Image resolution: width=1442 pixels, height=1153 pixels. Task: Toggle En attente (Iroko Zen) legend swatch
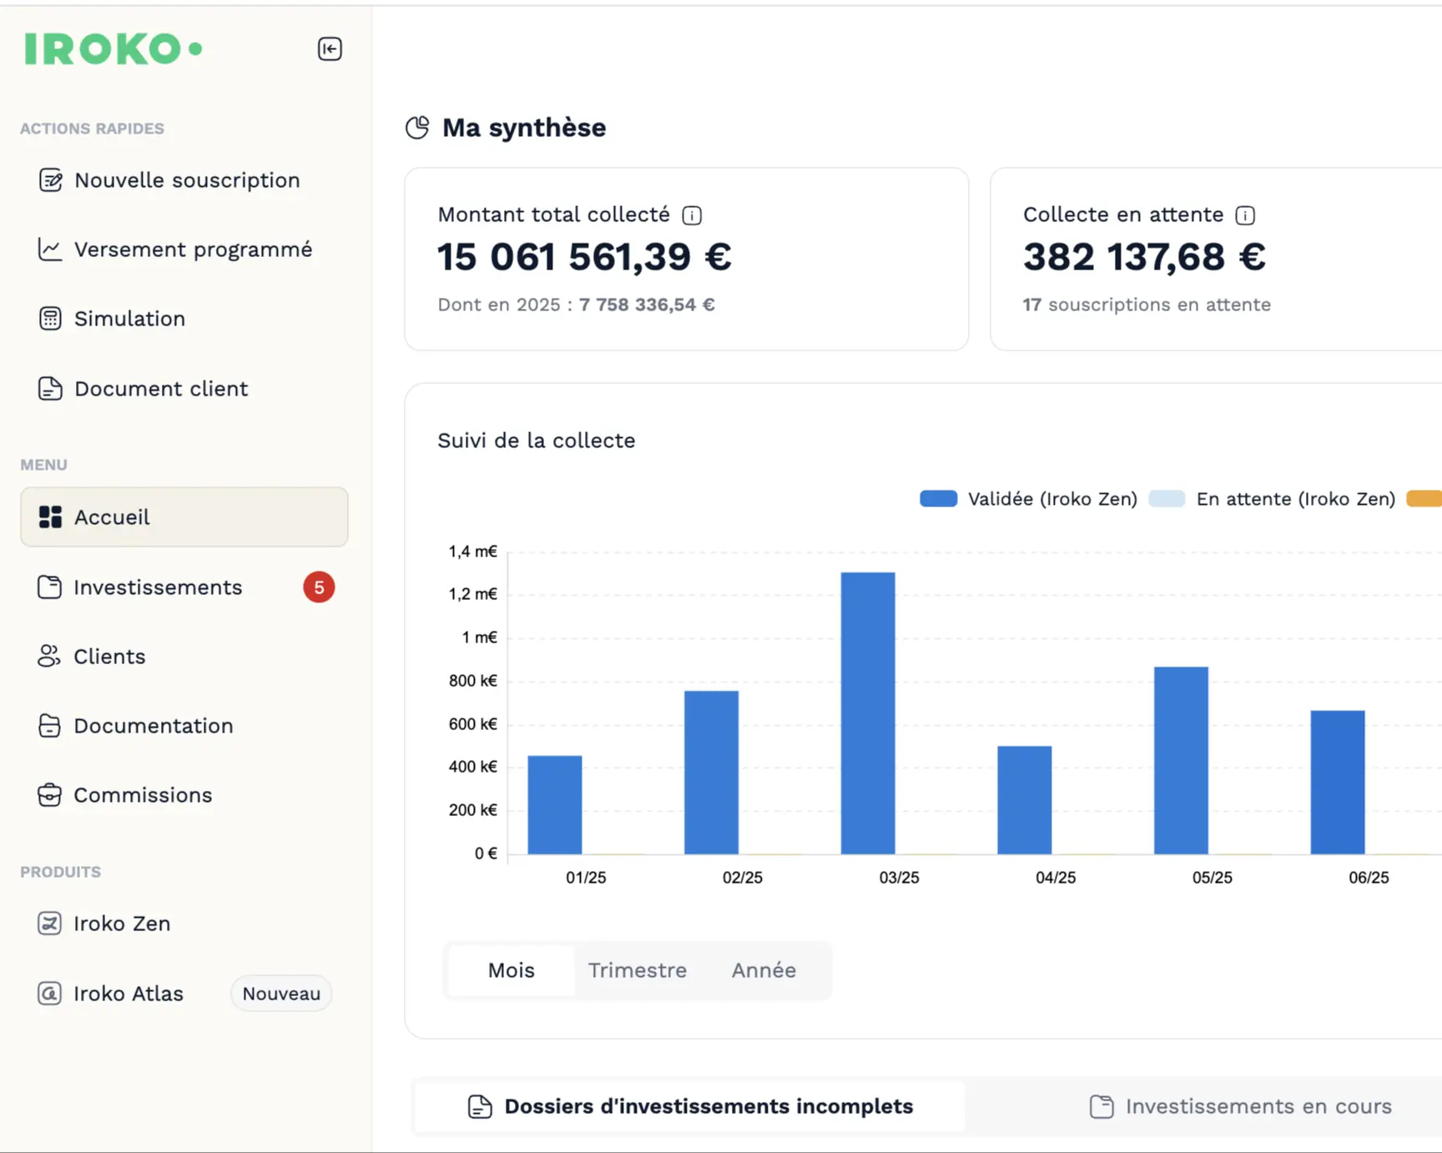(x=1167, y=499)
